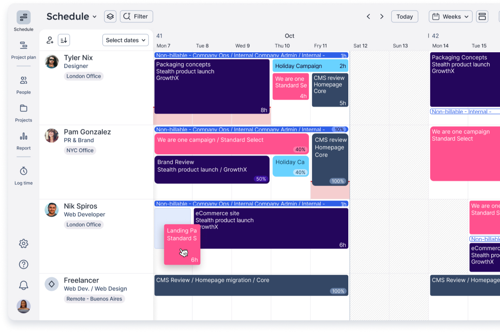
Task: Click the add person icon
Action: click(x=50, y=40)
